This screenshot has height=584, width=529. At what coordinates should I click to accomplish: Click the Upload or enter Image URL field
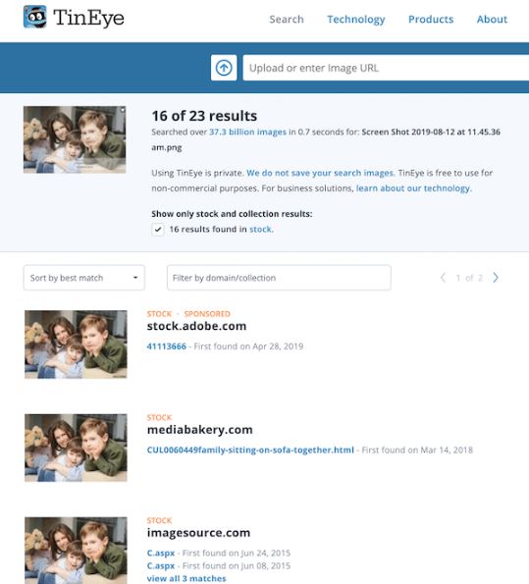386,68
